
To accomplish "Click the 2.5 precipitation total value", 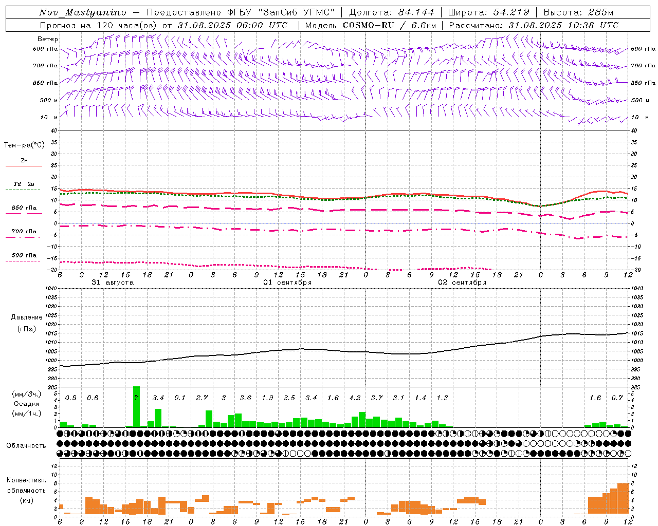I will coord(289,398).
